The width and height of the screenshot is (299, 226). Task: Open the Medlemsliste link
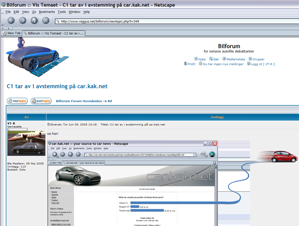coord(236,59)
